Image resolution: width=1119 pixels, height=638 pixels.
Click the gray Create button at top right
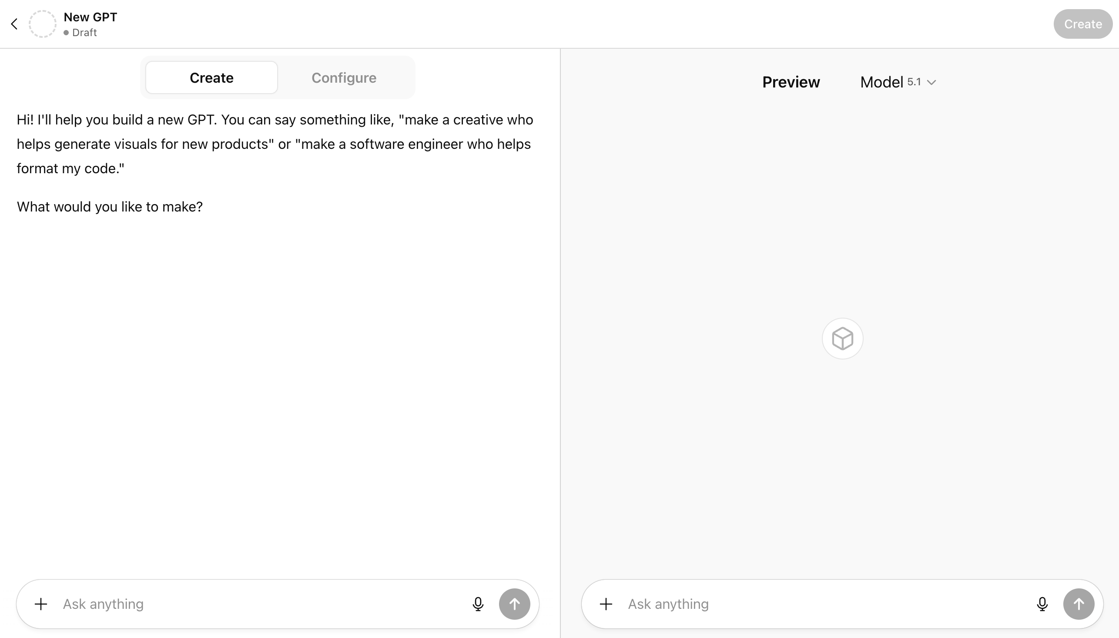coord(1082,24)
